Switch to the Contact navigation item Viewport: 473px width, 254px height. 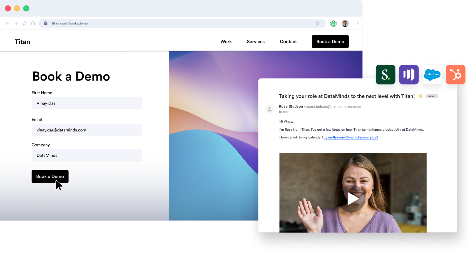tap(288, 41)
